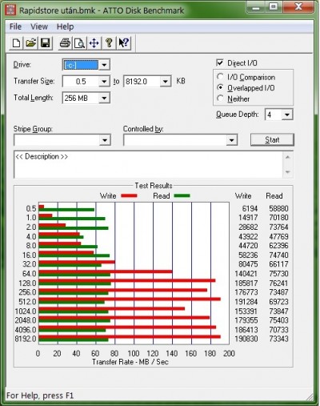Expand the Transfer Size maximum 8192.0 dropdown
Image resolution: width=320 pixels, height=406 pixels.
point(166,81)
